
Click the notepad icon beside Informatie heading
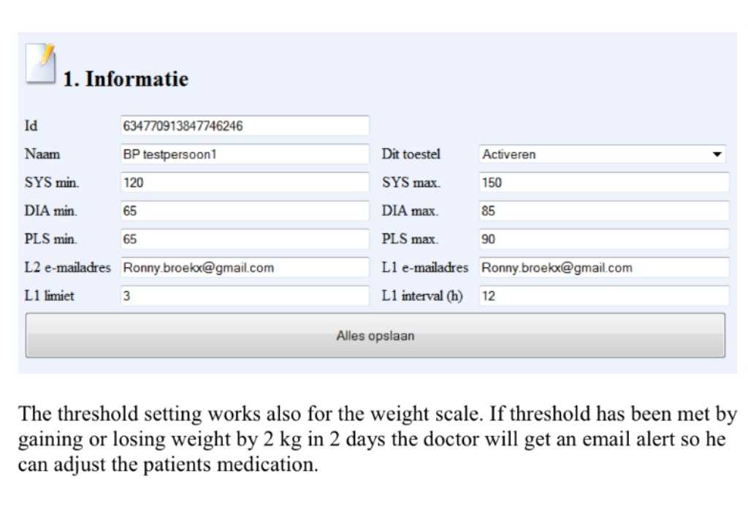(x=41, y=64)
